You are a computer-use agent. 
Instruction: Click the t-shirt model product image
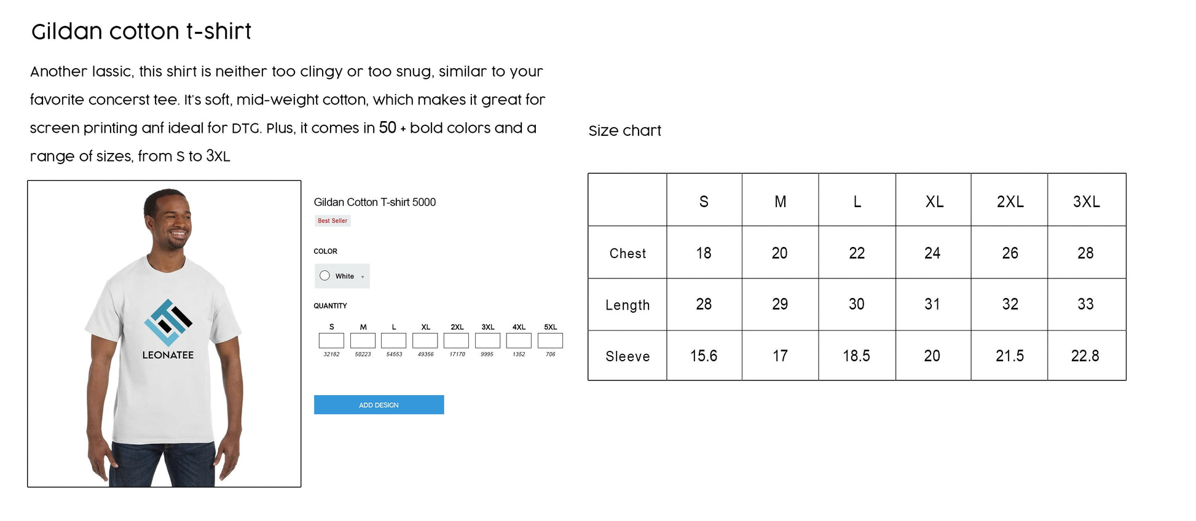pos(164,334)
